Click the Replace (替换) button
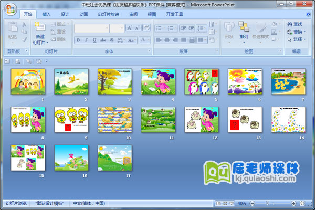The width and height of the screenshot is (315, 210). [x=298, y=31]
